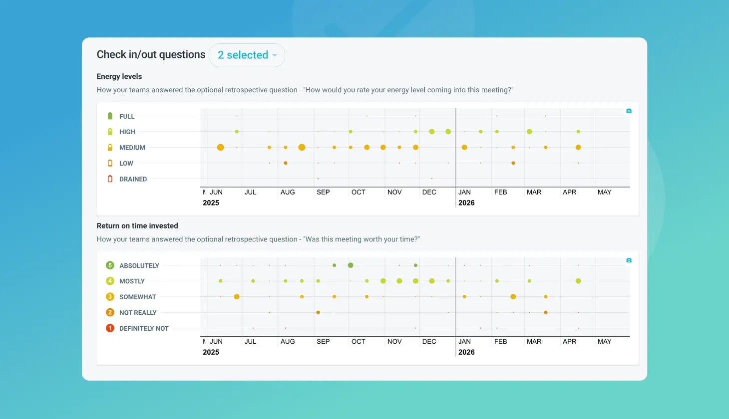Click the SOMEWHAT bubble in February
The width and height of the screenshot is (729, 419).
click(513, 297)
